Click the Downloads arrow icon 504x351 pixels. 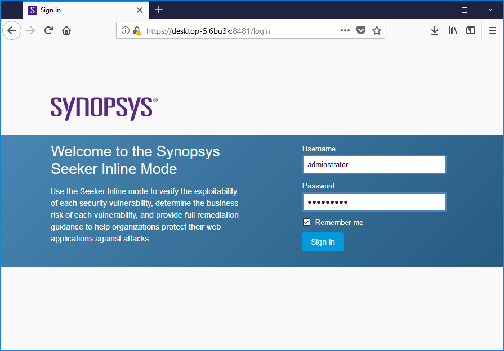pos(435,30)
